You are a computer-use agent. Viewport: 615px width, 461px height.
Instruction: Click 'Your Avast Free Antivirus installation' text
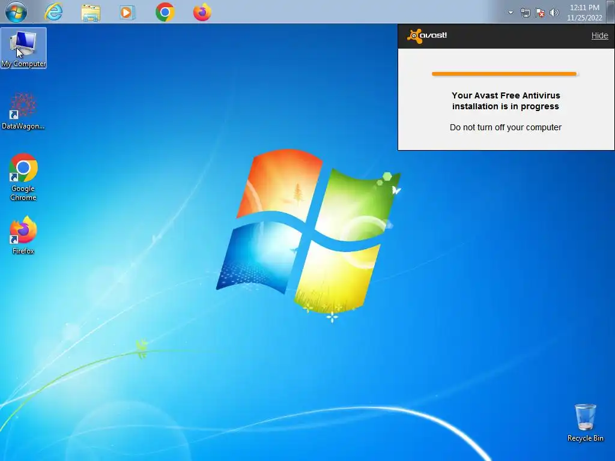(x=506, y=101)
